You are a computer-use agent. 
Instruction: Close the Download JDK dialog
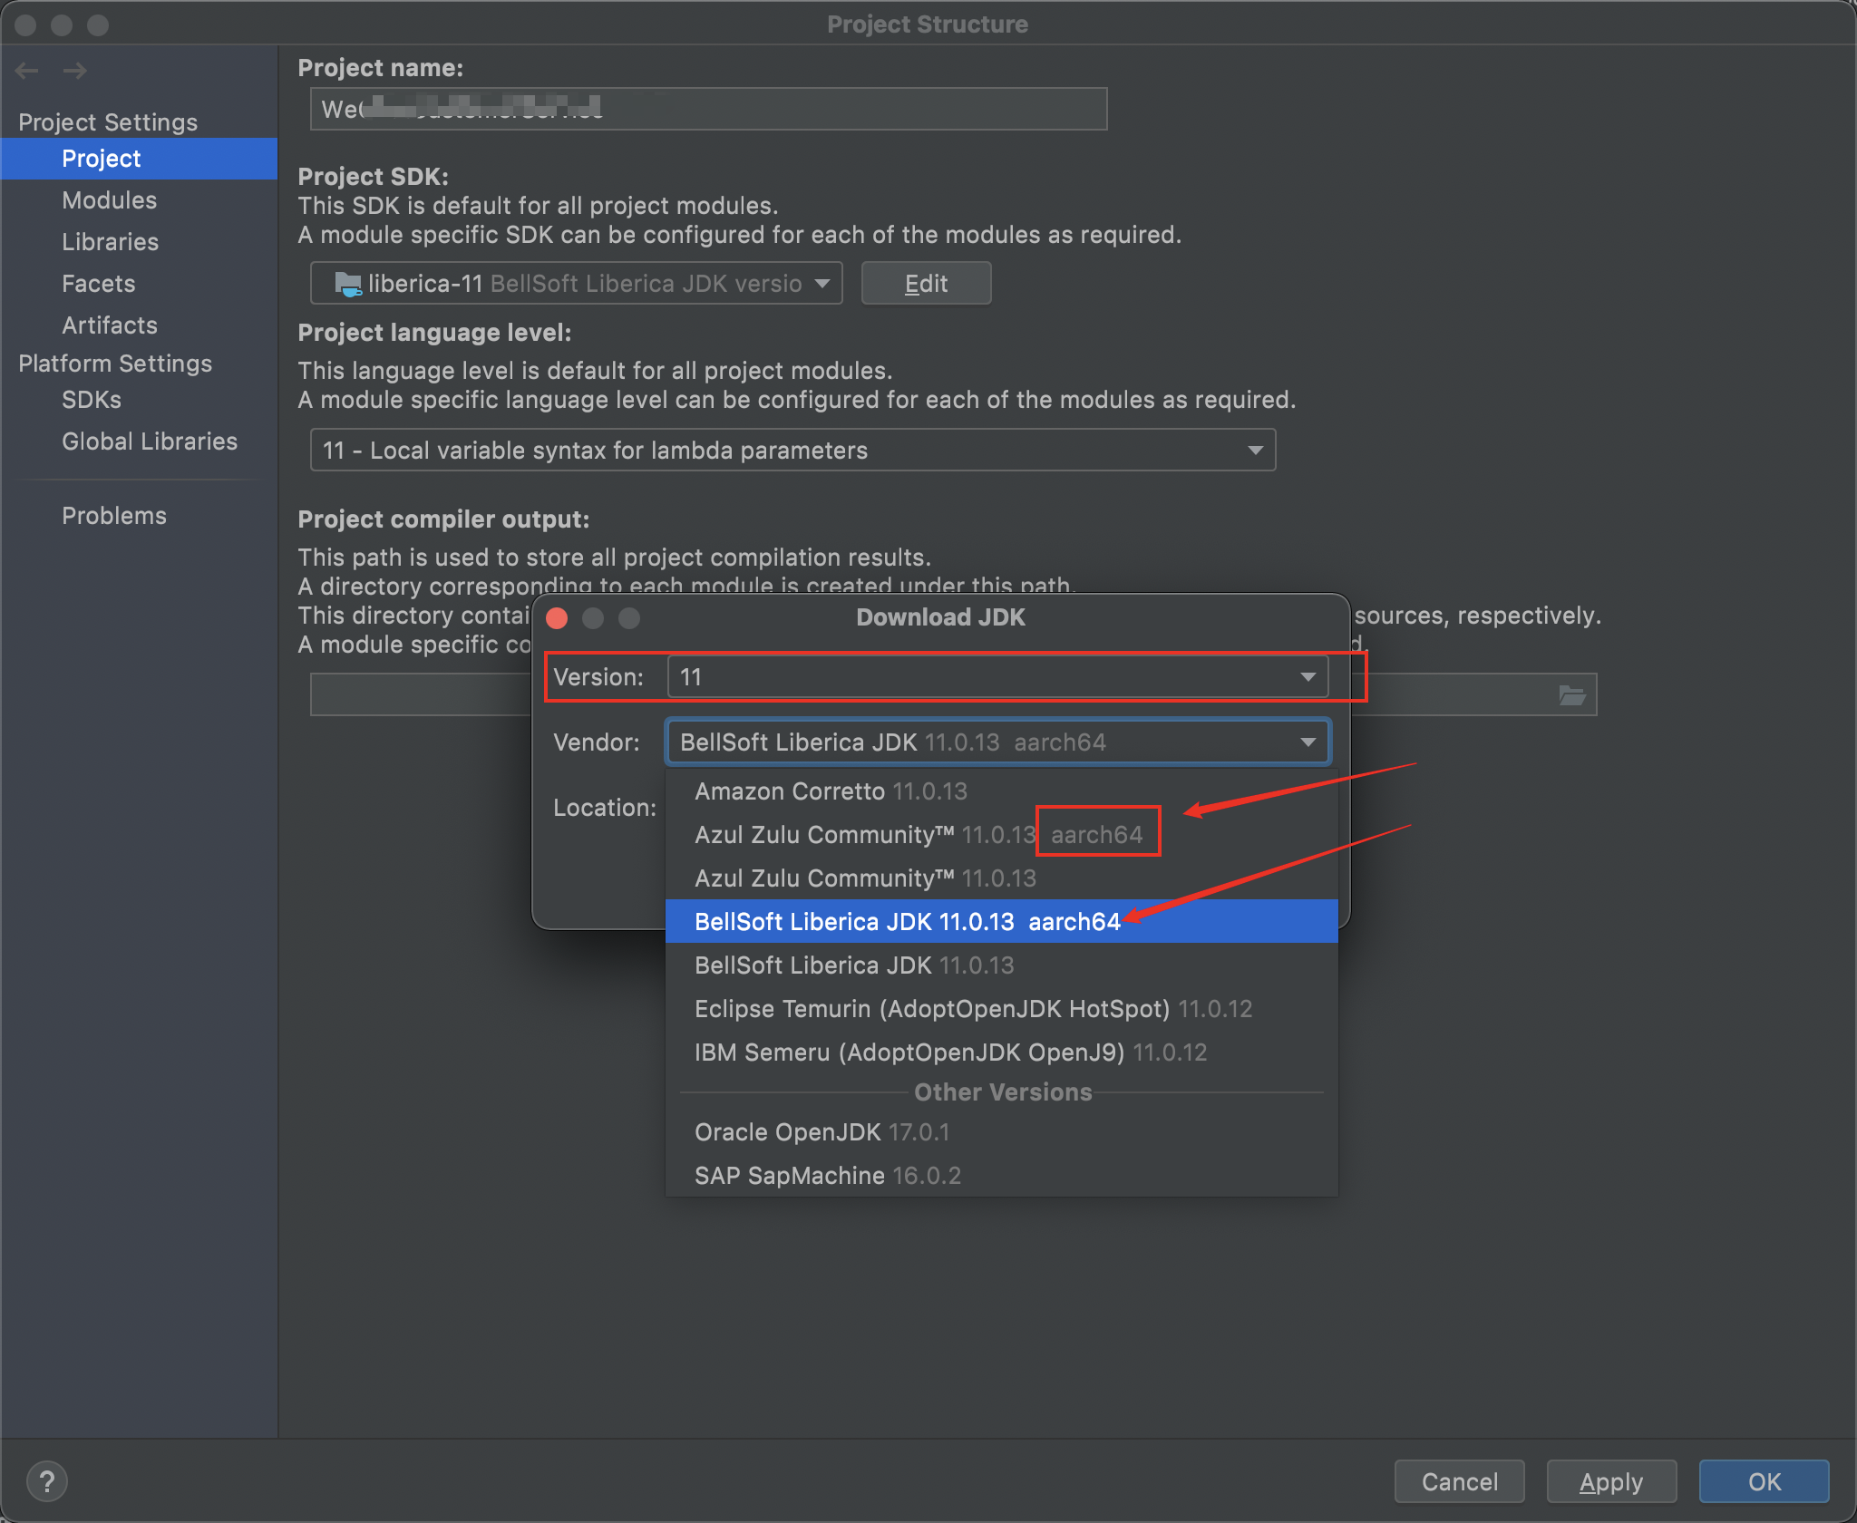click(557, 618)
